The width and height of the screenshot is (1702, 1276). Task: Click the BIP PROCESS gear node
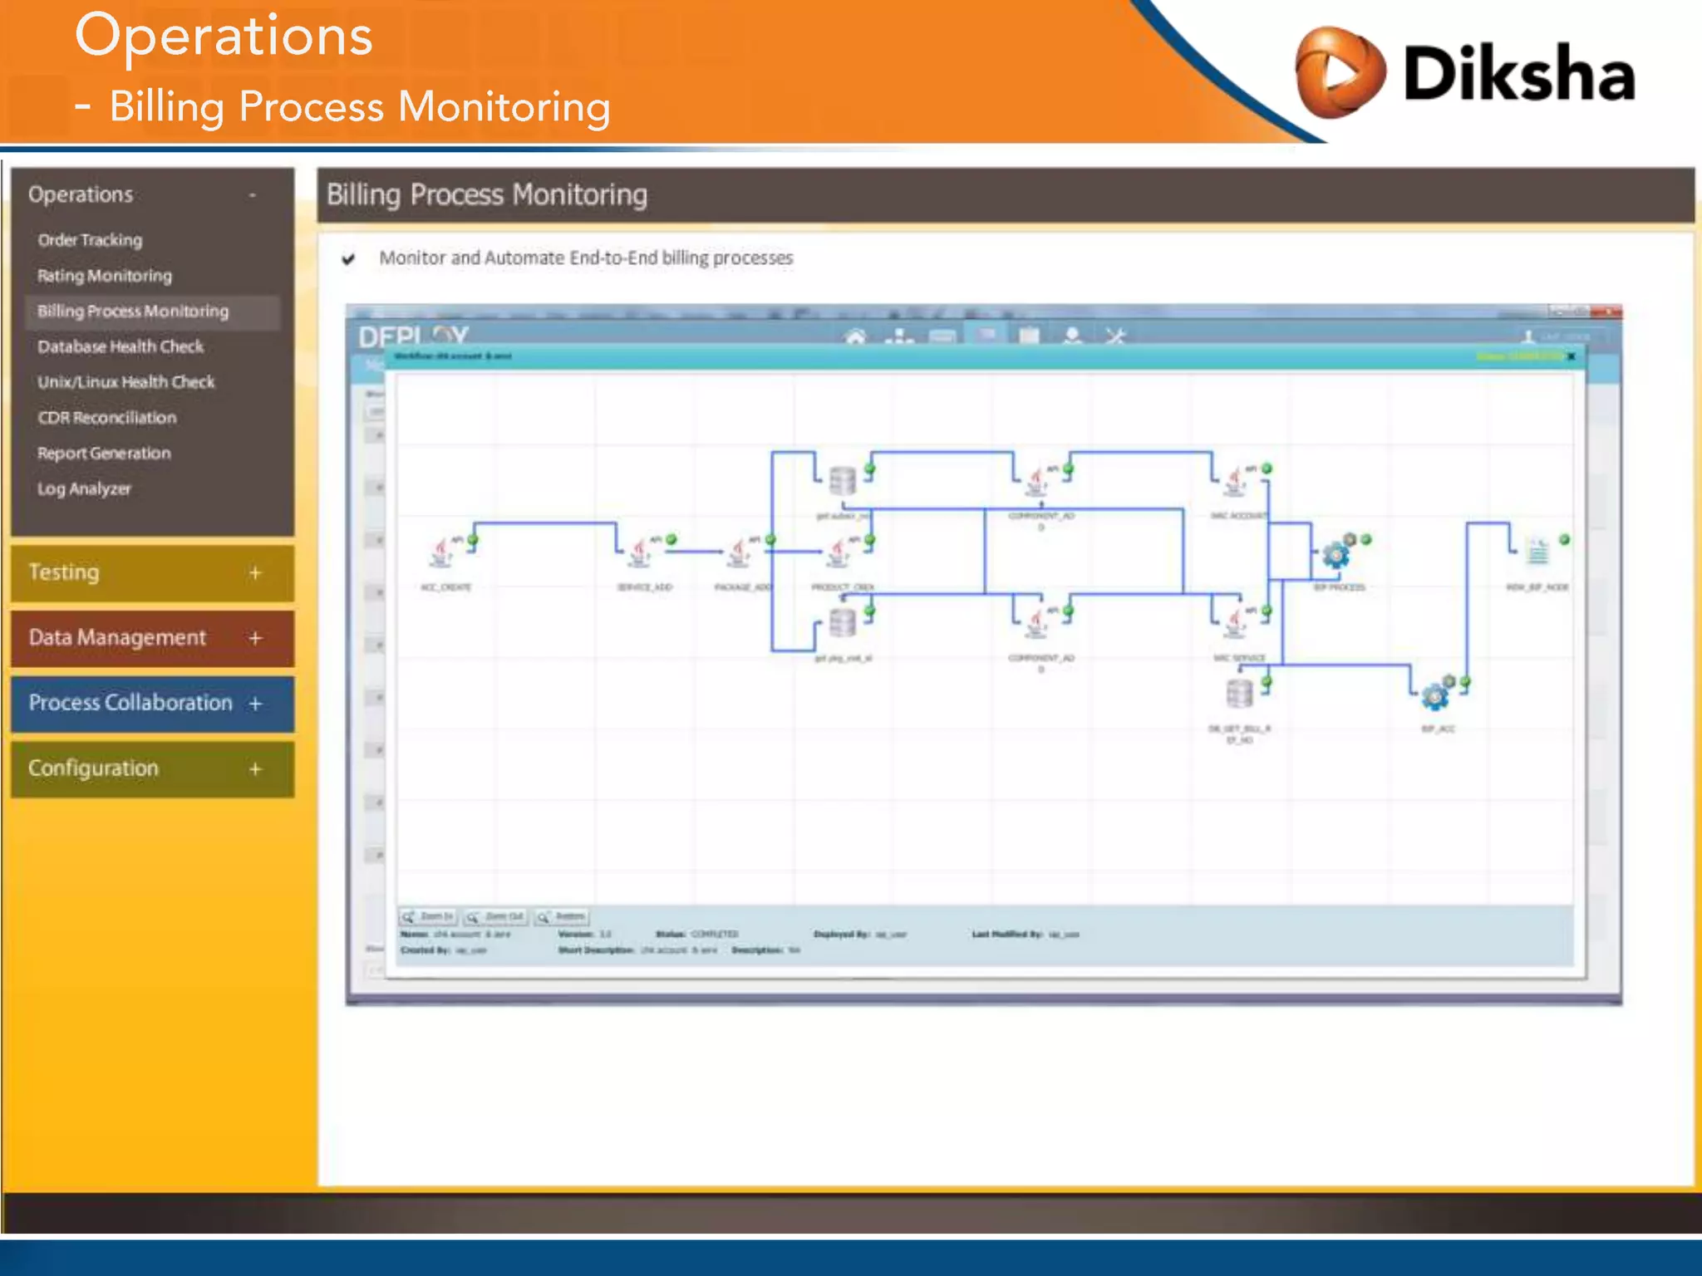[1336, 554]
